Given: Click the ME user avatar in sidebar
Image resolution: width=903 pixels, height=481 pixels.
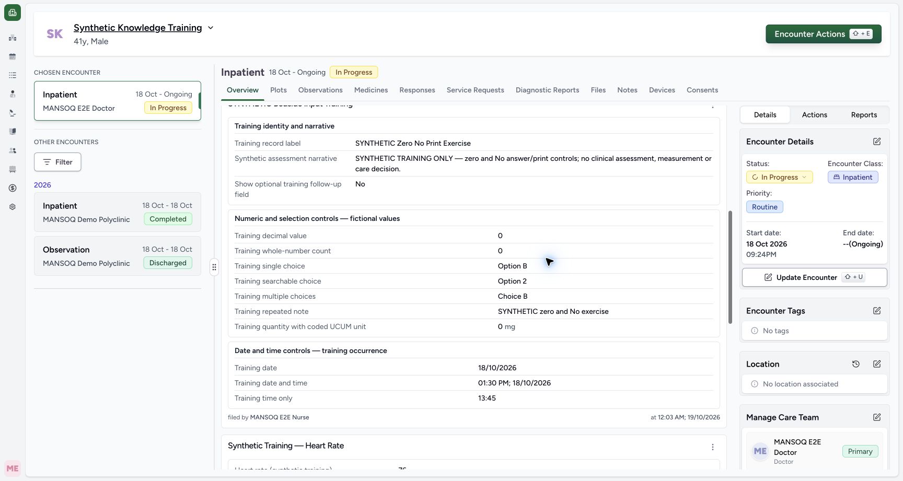Looking at the screenshot, I should tap(13, 468).
